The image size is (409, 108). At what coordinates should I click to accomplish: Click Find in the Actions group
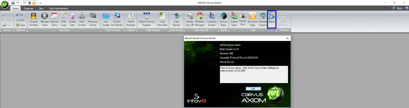pyautogui.click(x=7, y=15)
